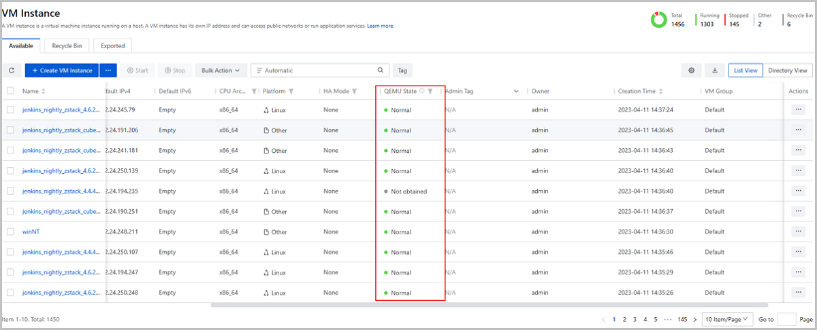This screenshot has width=817, height=330.
Task: Click the Create VM Instance button
Action: coord(62,70)
